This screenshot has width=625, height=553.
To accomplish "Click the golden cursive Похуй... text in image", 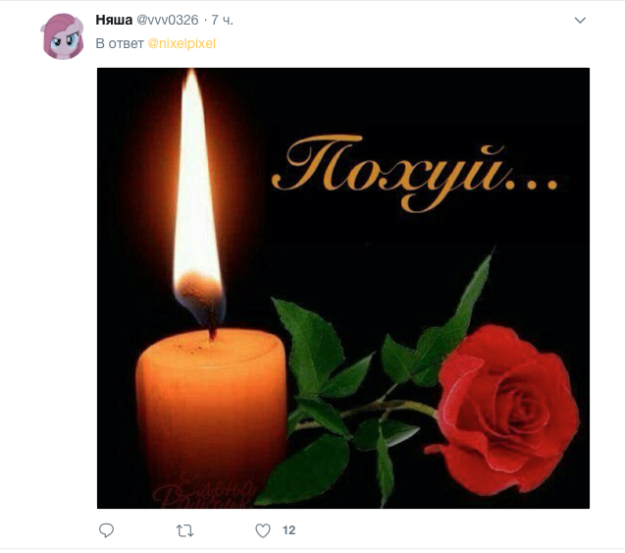I will point(414,172).
